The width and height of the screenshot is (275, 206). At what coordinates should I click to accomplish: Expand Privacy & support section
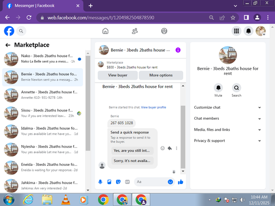(227, 141)
